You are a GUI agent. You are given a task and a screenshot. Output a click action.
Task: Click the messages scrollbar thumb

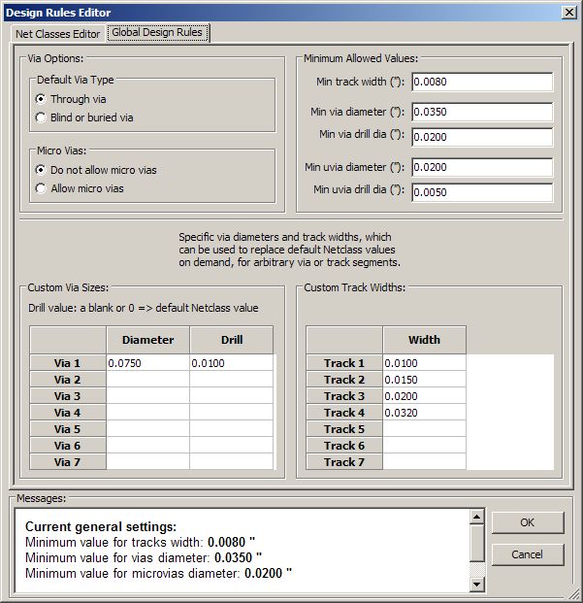coord(476,542)
